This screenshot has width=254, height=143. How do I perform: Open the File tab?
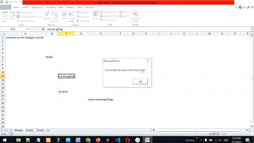click(6, 7)
